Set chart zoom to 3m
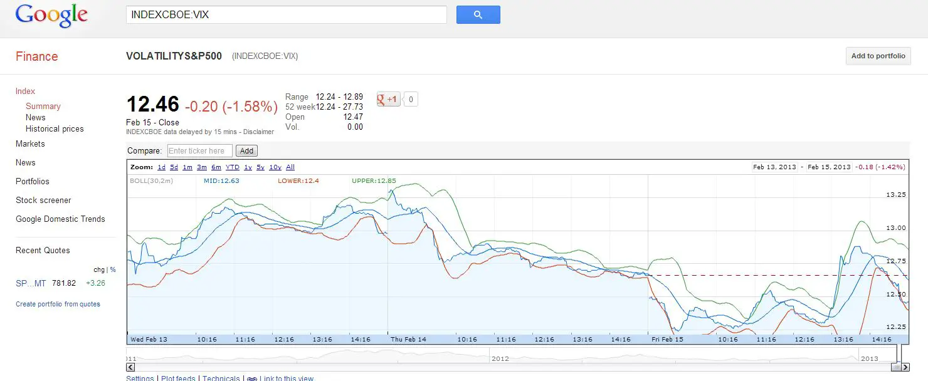The width and height of the screenshot is (928, 381). 202,167
